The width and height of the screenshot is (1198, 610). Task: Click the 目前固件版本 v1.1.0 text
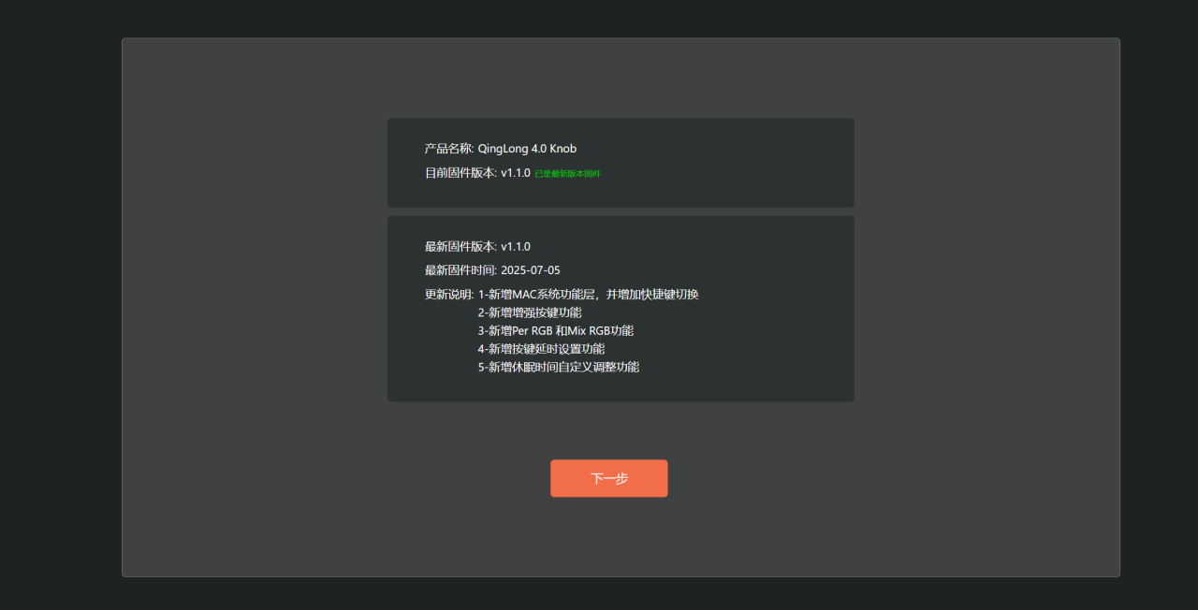coord(477,173)
